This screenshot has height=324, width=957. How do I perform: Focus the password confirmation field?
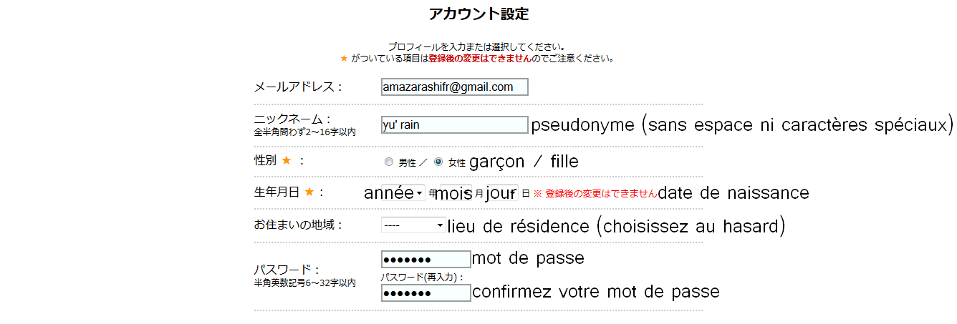425,293
